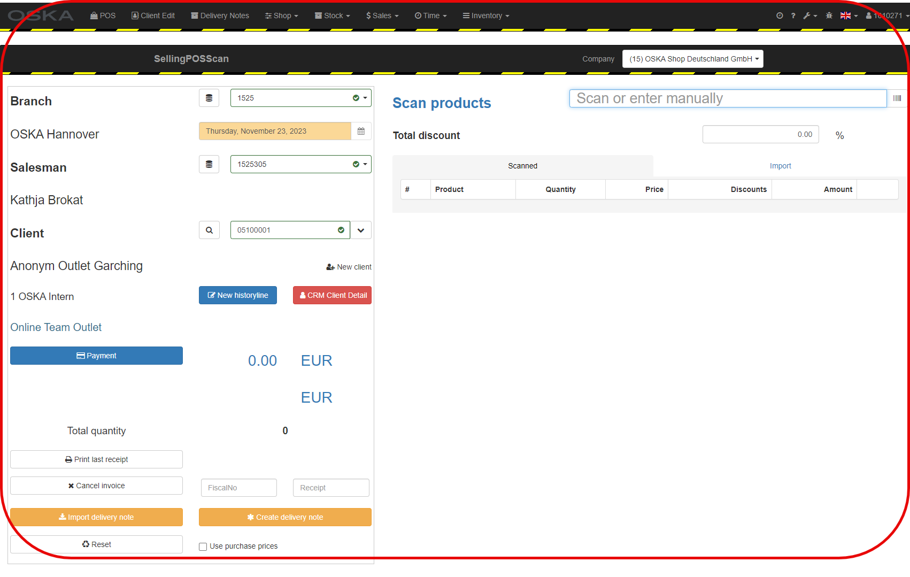This screenshot has height=577, width=910.
Task: Click the Reset button
Action: (96, 544)
